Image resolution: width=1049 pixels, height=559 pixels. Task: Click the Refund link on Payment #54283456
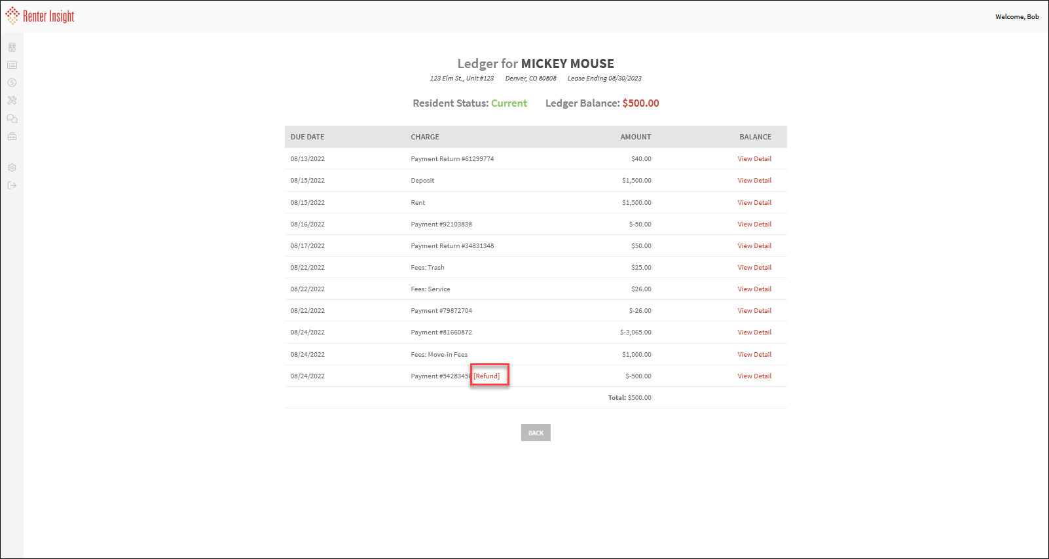(487, 376)
